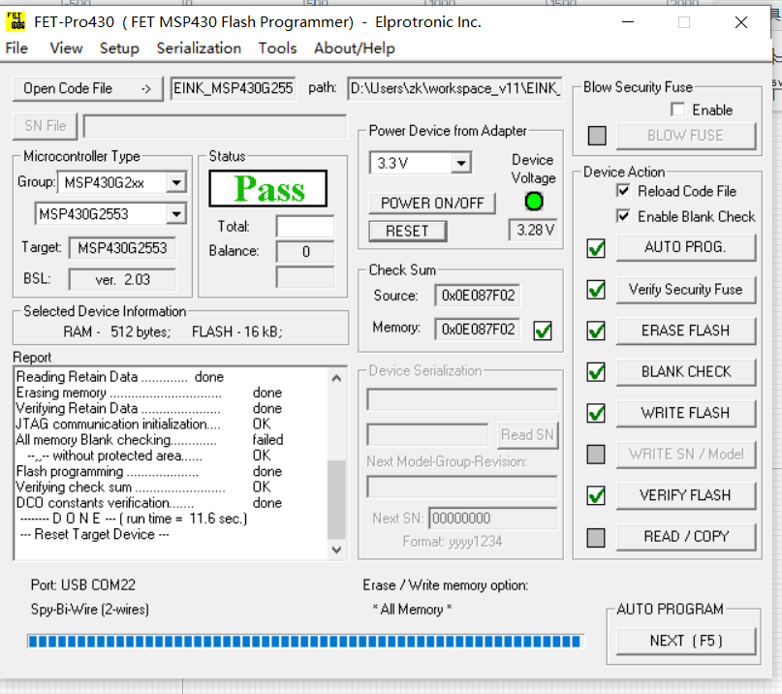Open the View menu
Screen dimensions: 782x694
pyautogui.click(x=66, y=48)
